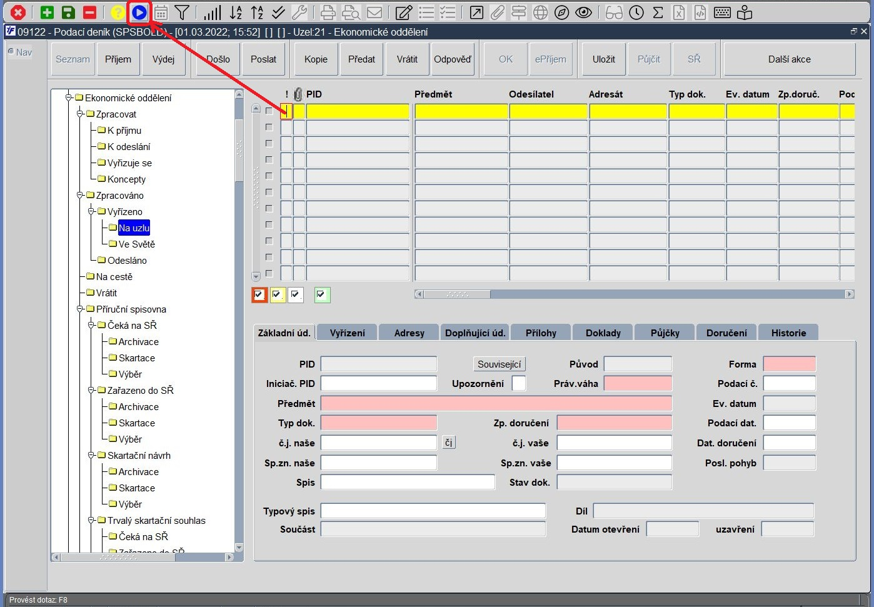Viewport: 874px width, 607px height.
Task: Toggle the green-framed filter checkbox
Action: [322, 294]
